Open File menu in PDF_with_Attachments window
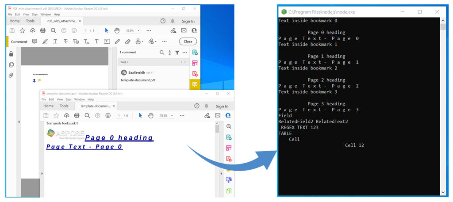The height and width of the screenshot is (202, 453). click(x=10, y=15)
